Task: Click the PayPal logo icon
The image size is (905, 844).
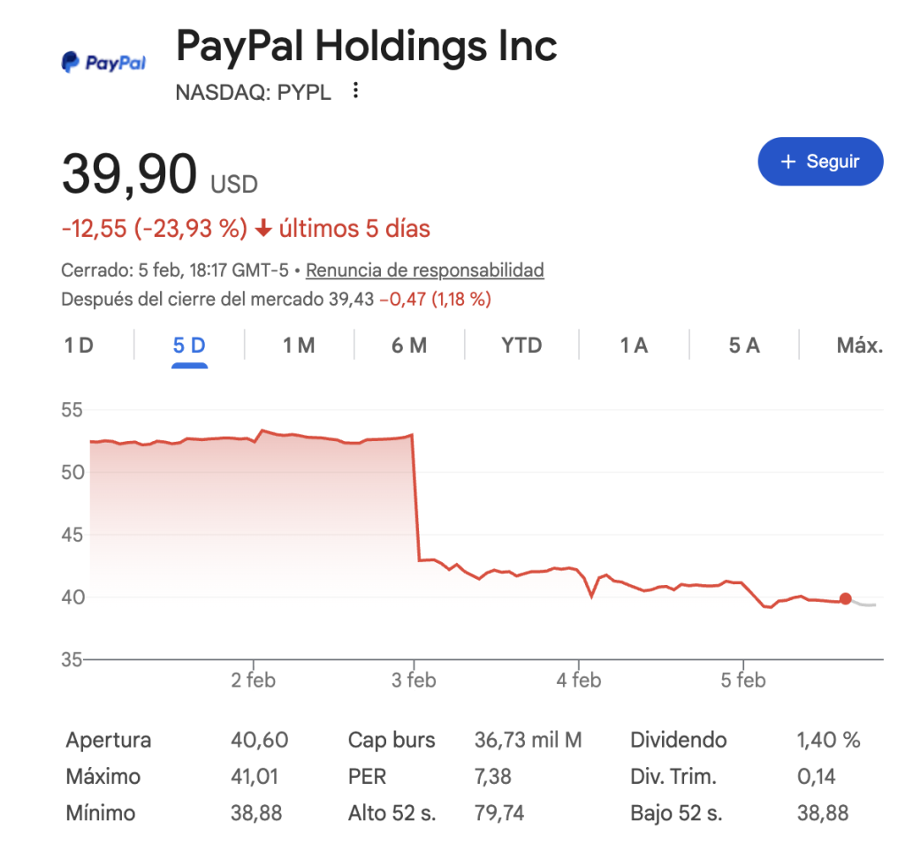Action: coord(68,60)
